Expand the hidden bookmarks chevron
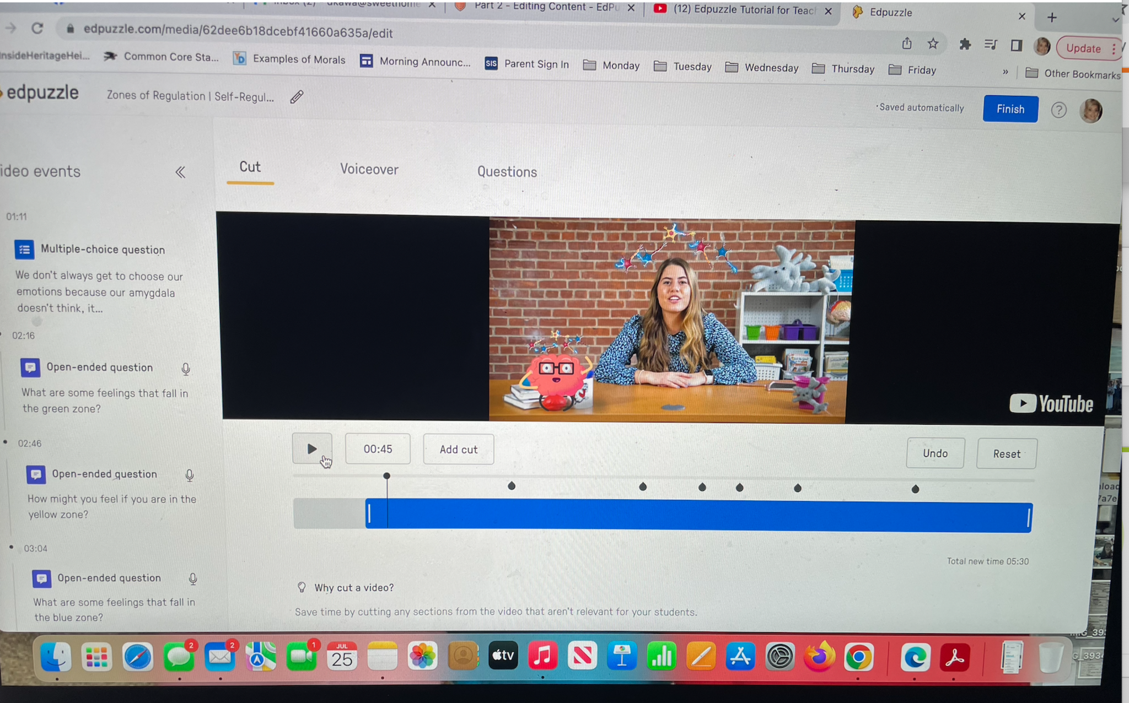 click(x=1005, y=72)
